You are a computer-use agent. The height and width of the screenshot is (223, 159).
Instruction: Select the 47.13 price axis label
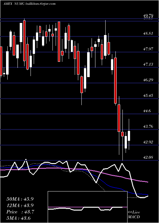(148, 64)
